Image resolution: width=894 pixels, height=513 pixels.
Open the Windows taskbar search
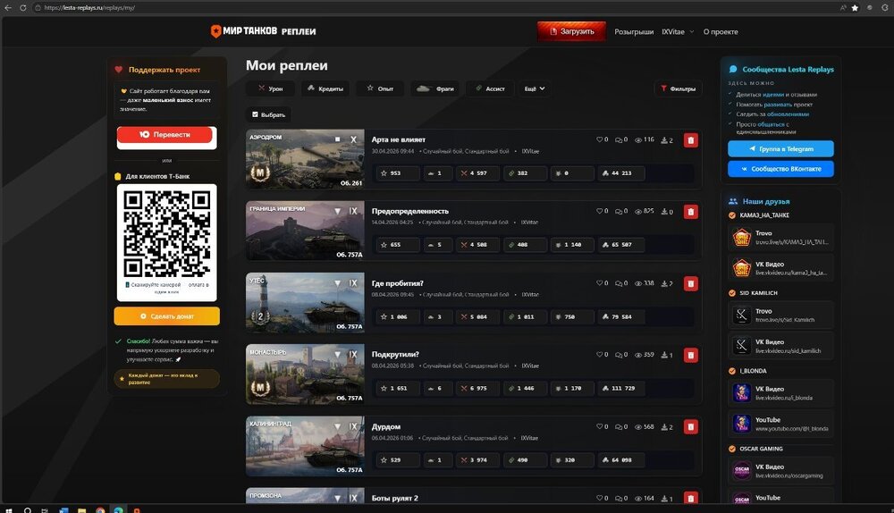pyautogui.click(x=28, y=509)
